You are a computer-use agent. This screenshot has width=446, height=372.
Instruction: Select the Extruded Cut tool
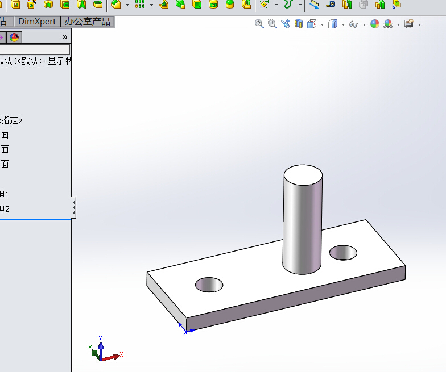click(16, 5)
